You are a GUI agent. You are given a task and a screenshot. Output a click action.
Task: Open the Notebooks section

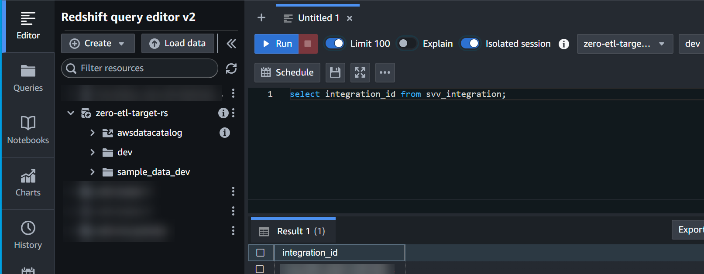click(28, 131)
